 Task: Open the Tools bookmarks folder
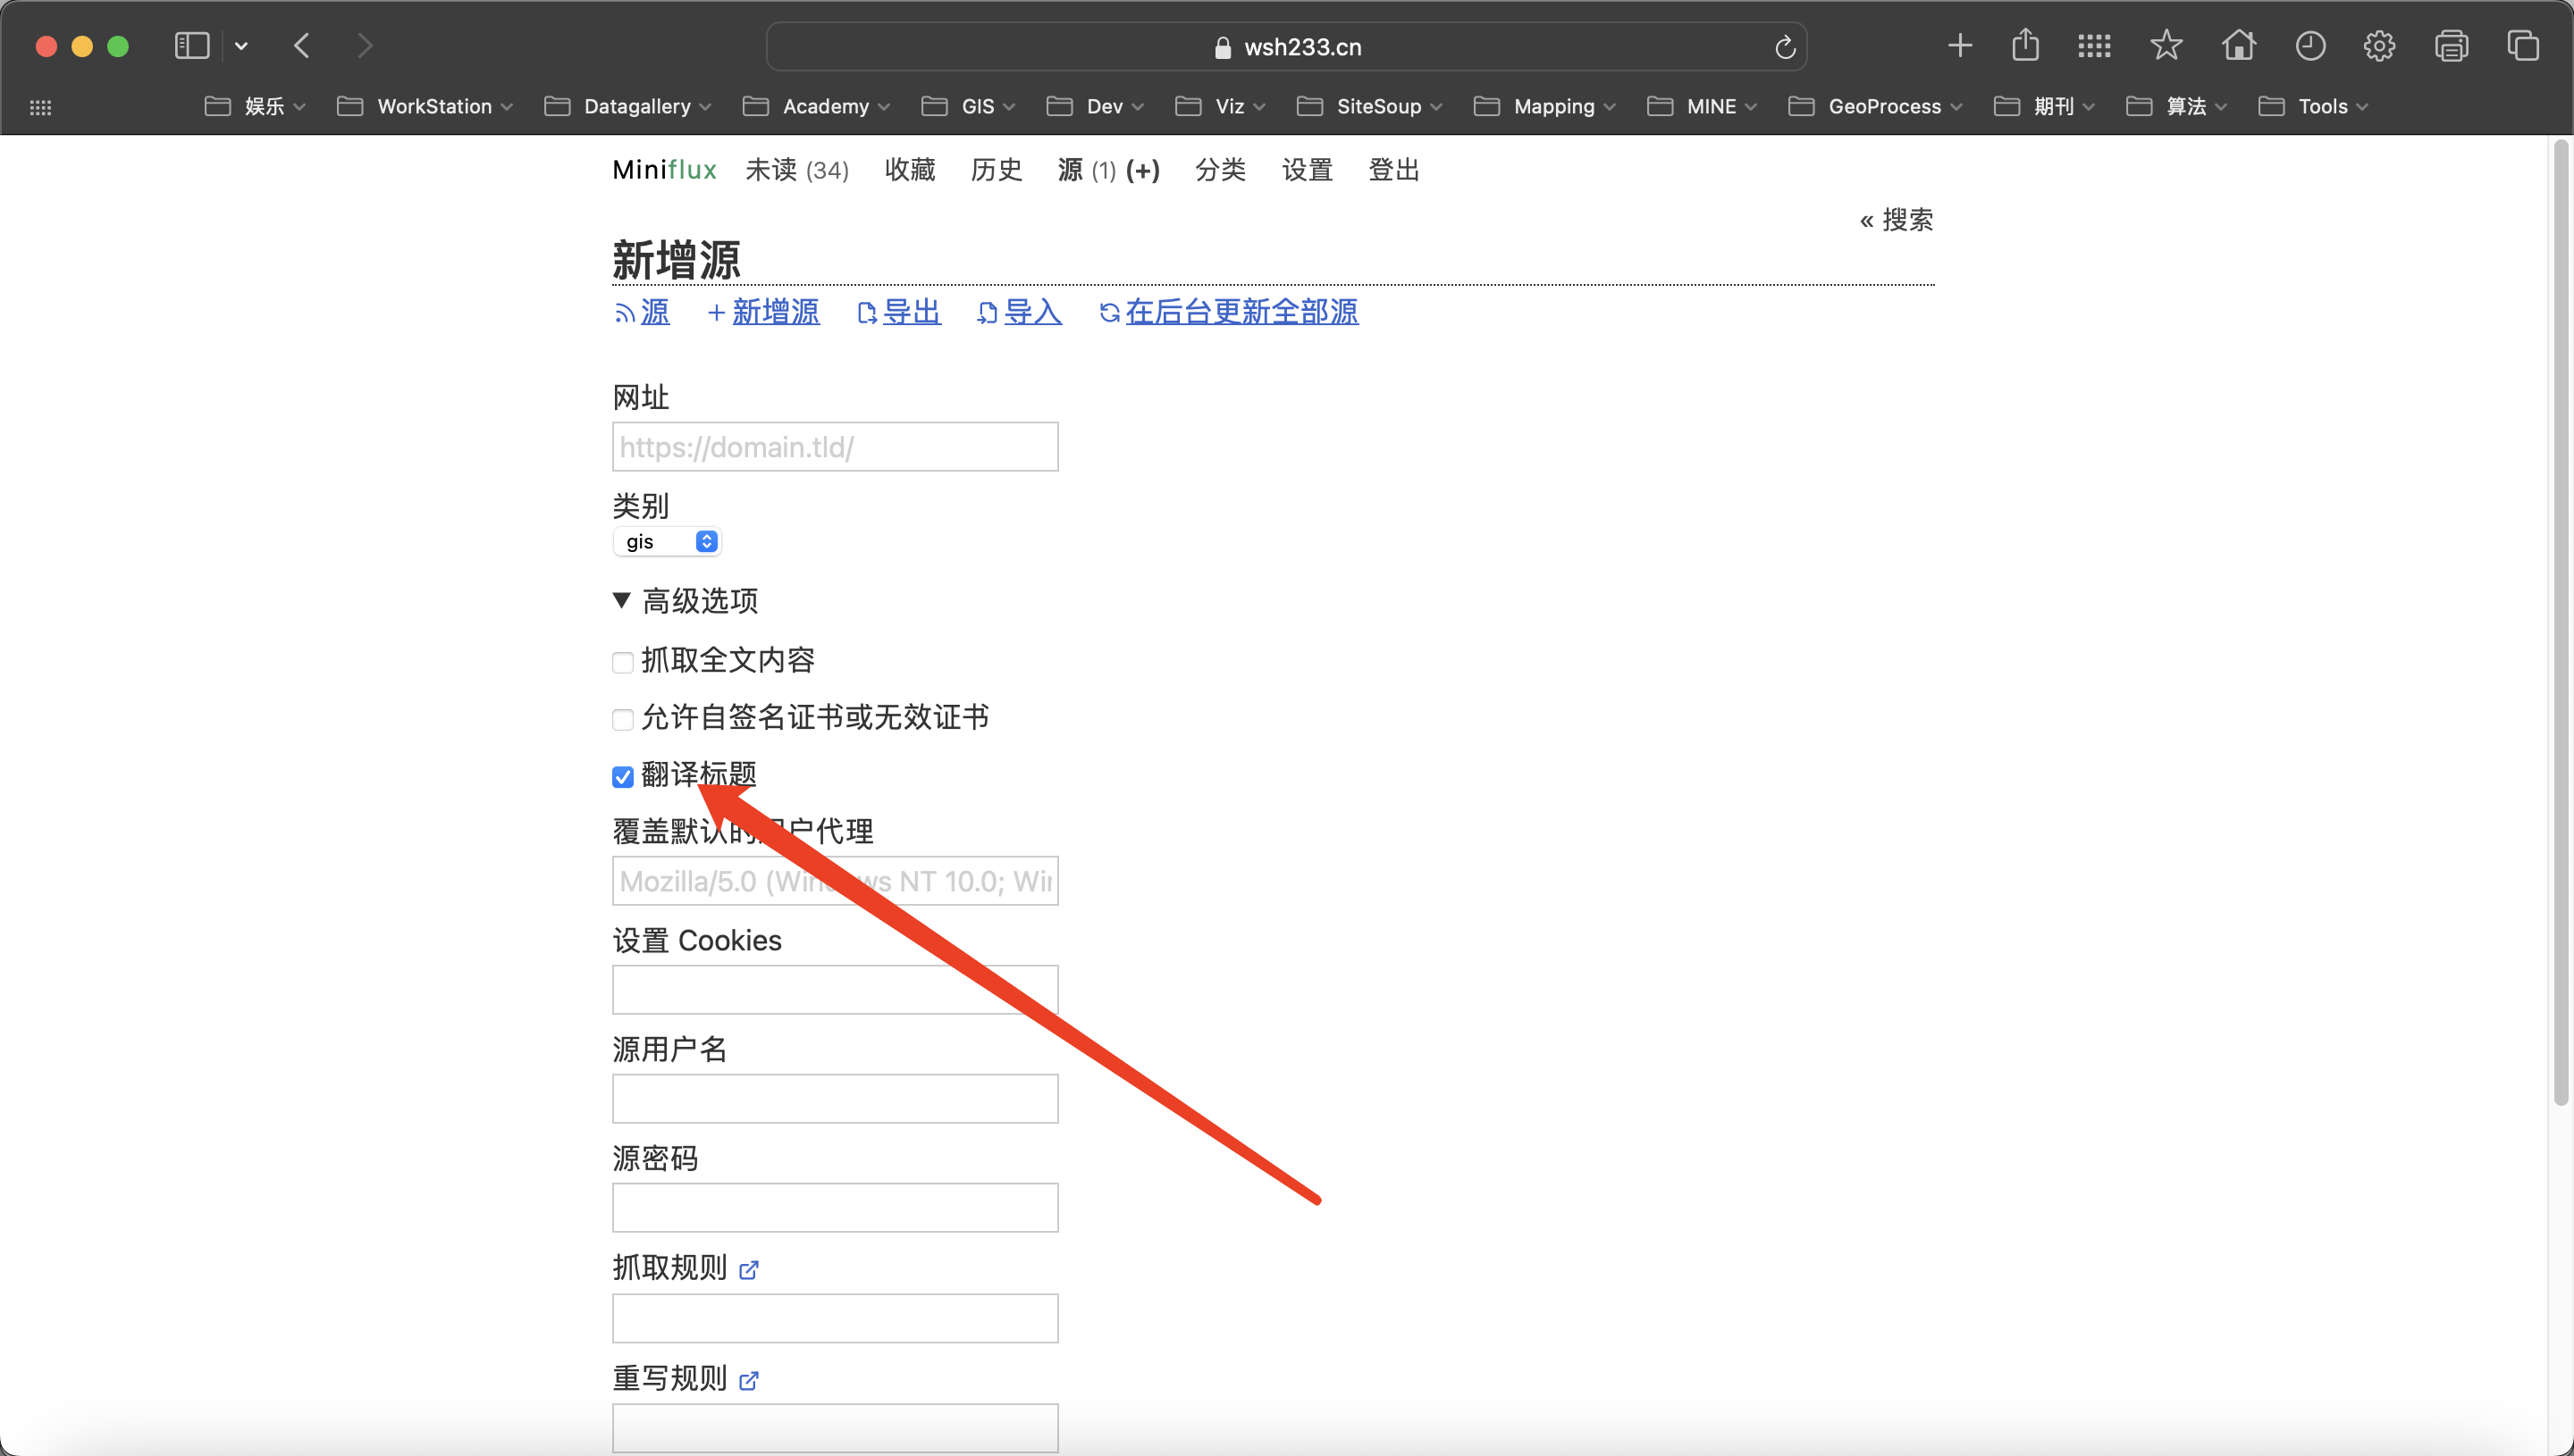point(2312,106)
